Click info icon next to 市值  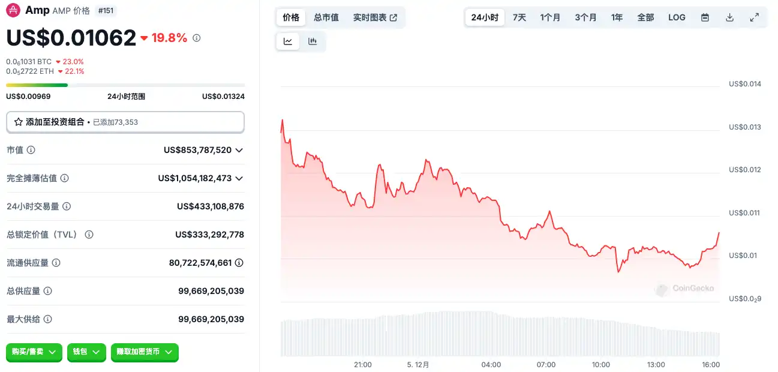[x=31, y=150]
